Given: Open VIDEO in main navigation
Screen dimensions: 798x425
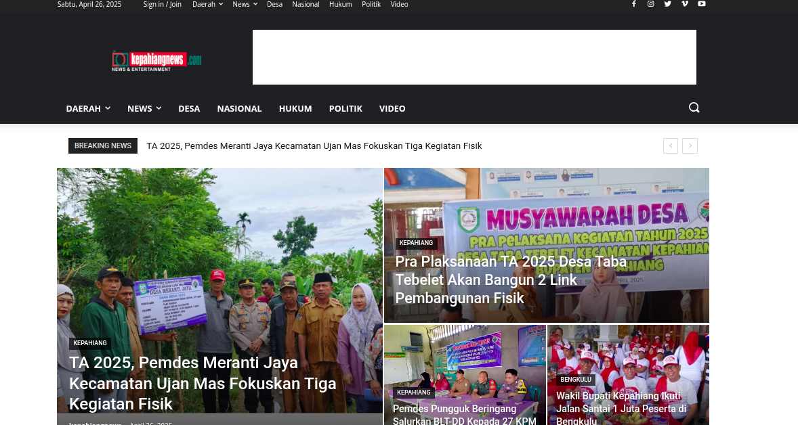Looking at the screenshot, I should pos(392,108).
